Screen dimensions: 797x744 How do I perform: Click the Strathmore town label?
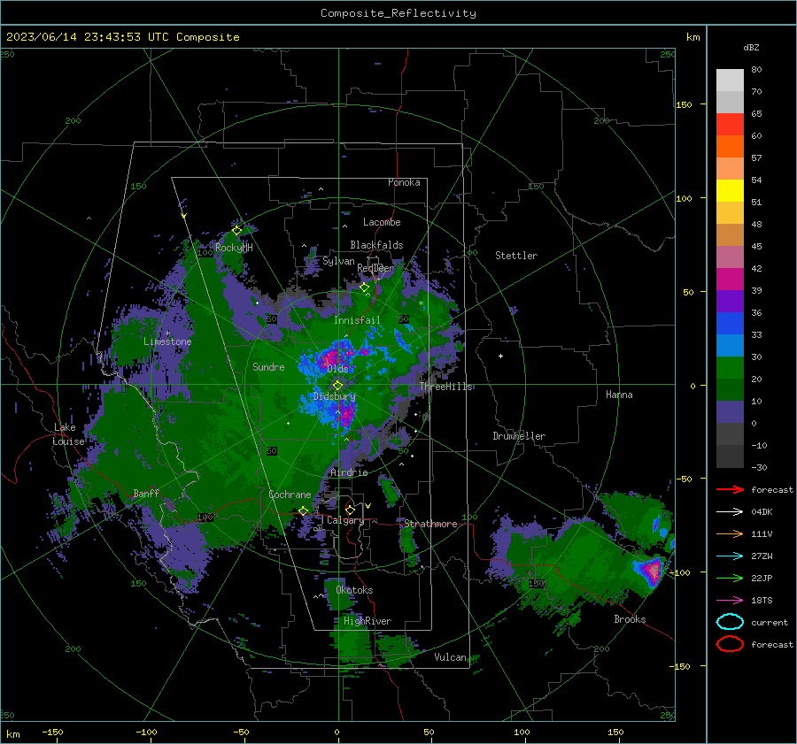[430, 524]
